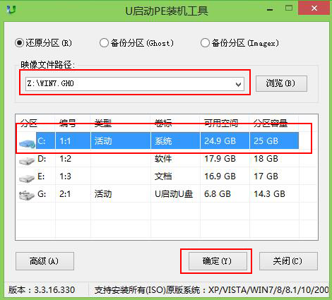Screen dimensions: 332x300
Task: Click the 分区 column header
Action: coord(29,124)
